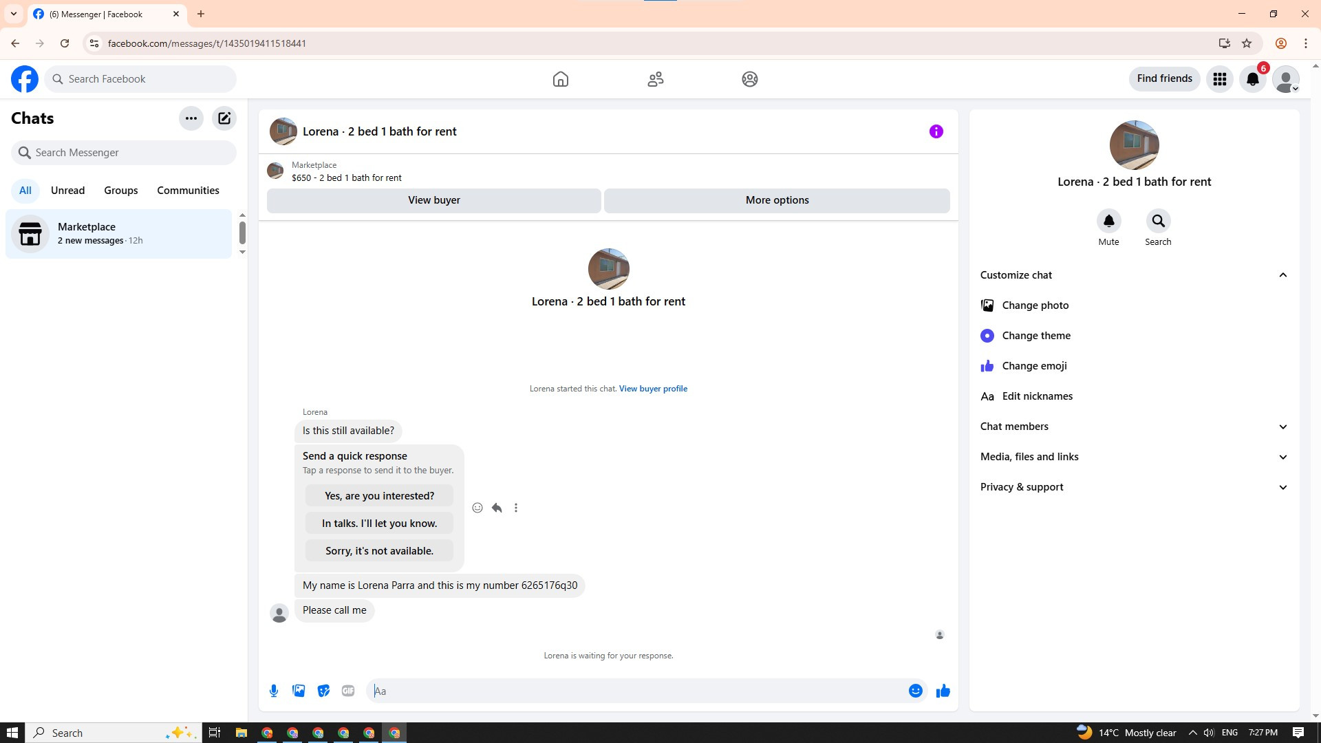
Task: Mute this conversation
Action: (x=1108, y=222)
